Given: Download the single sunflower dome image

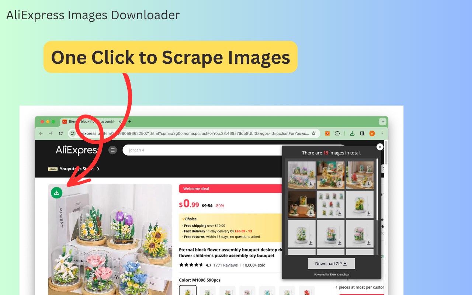Looking at the screenshot, I should (368, 213).
